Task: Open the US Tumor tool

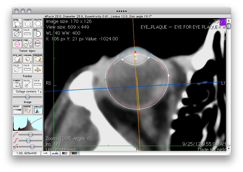Action: [38, 69]
